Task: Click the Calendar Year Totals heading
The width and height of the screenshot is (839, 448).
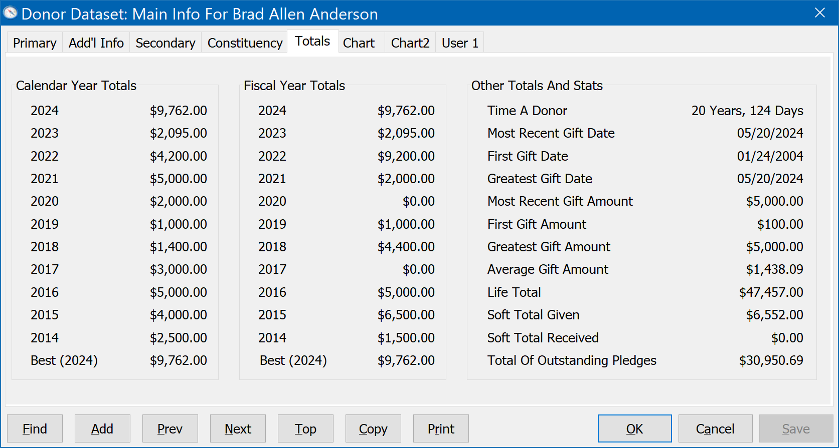Action: click(x=76, y=86)
